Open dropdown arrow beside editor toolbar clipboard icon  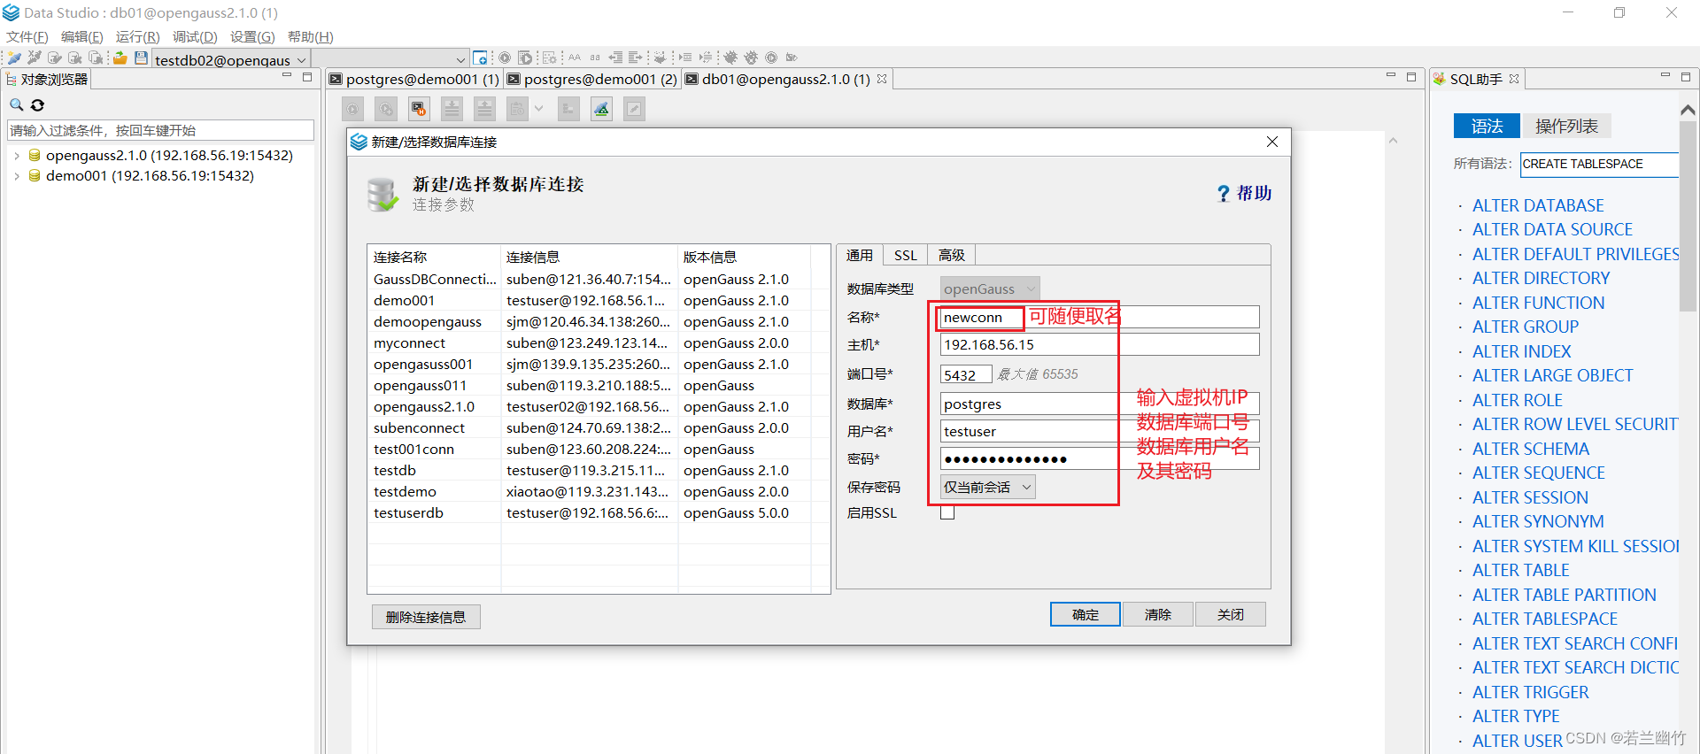[538, 109]
